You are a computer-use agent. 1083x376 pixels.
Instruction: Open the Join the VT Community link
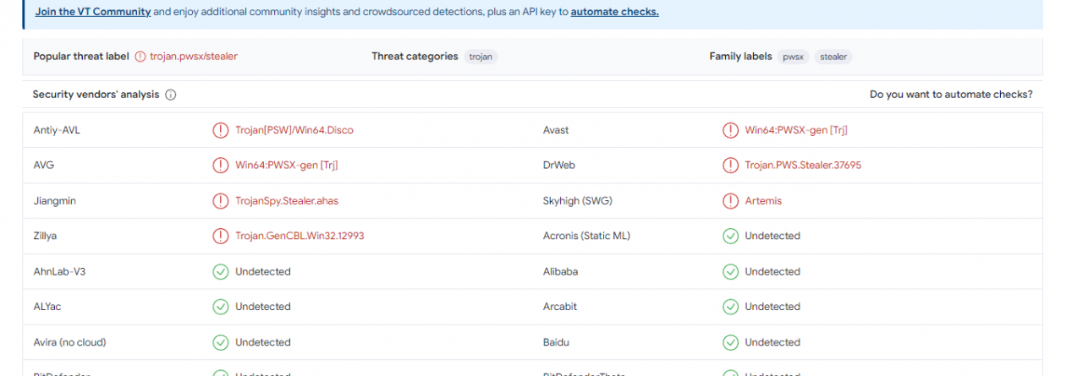pyautogui.click(x=93, y=12)
